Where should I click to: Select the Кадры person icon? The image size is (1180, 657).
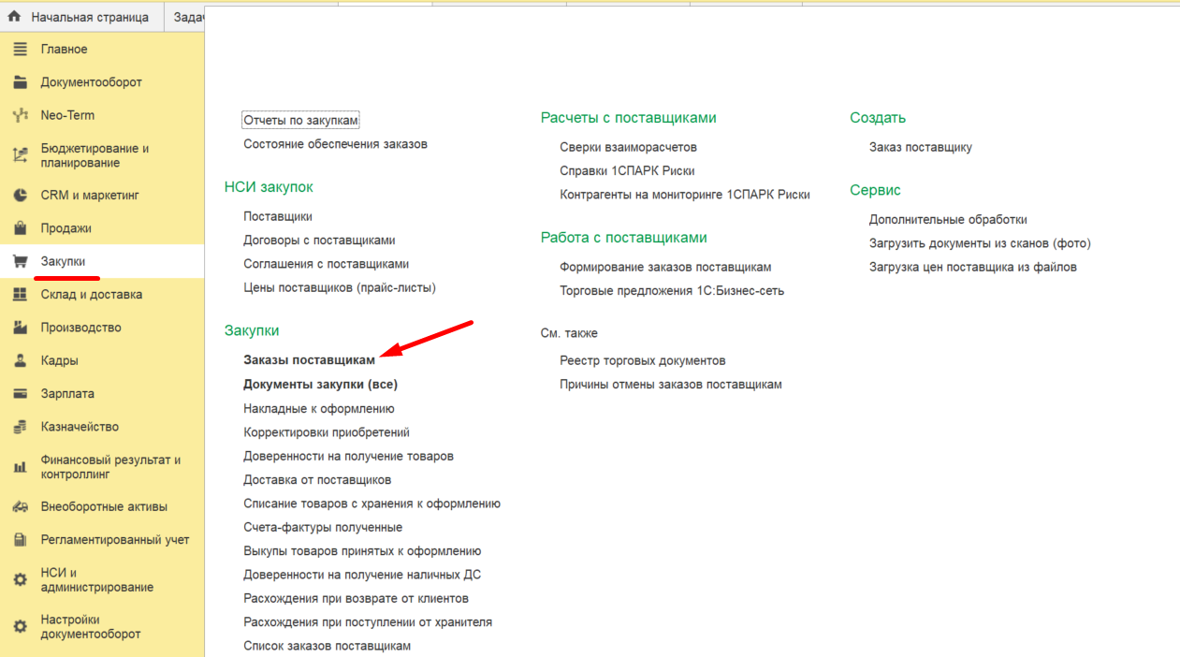(x=20, y=360)
